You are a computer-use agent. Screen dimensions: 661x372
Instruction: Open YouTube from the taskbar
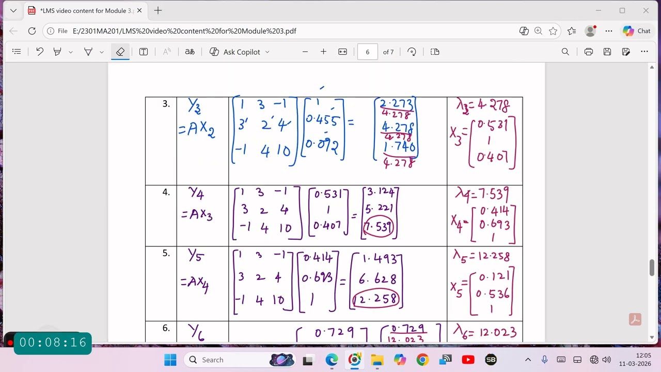[468, 360]
